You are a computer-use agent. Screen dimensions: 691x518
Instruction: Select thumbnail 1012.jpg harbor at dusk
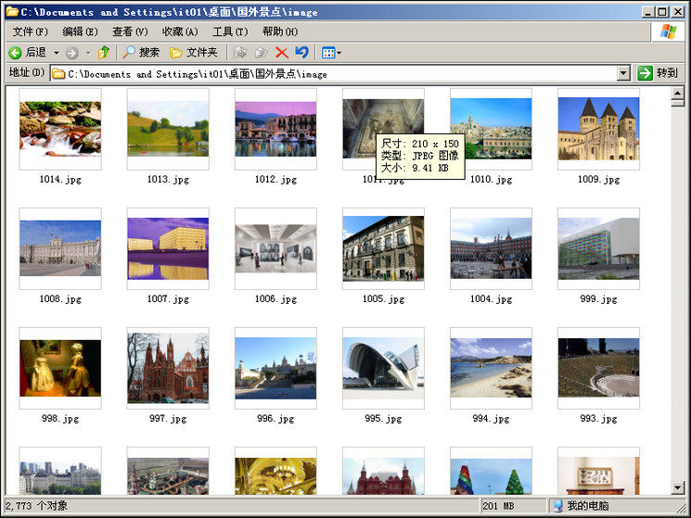point(275,129)
